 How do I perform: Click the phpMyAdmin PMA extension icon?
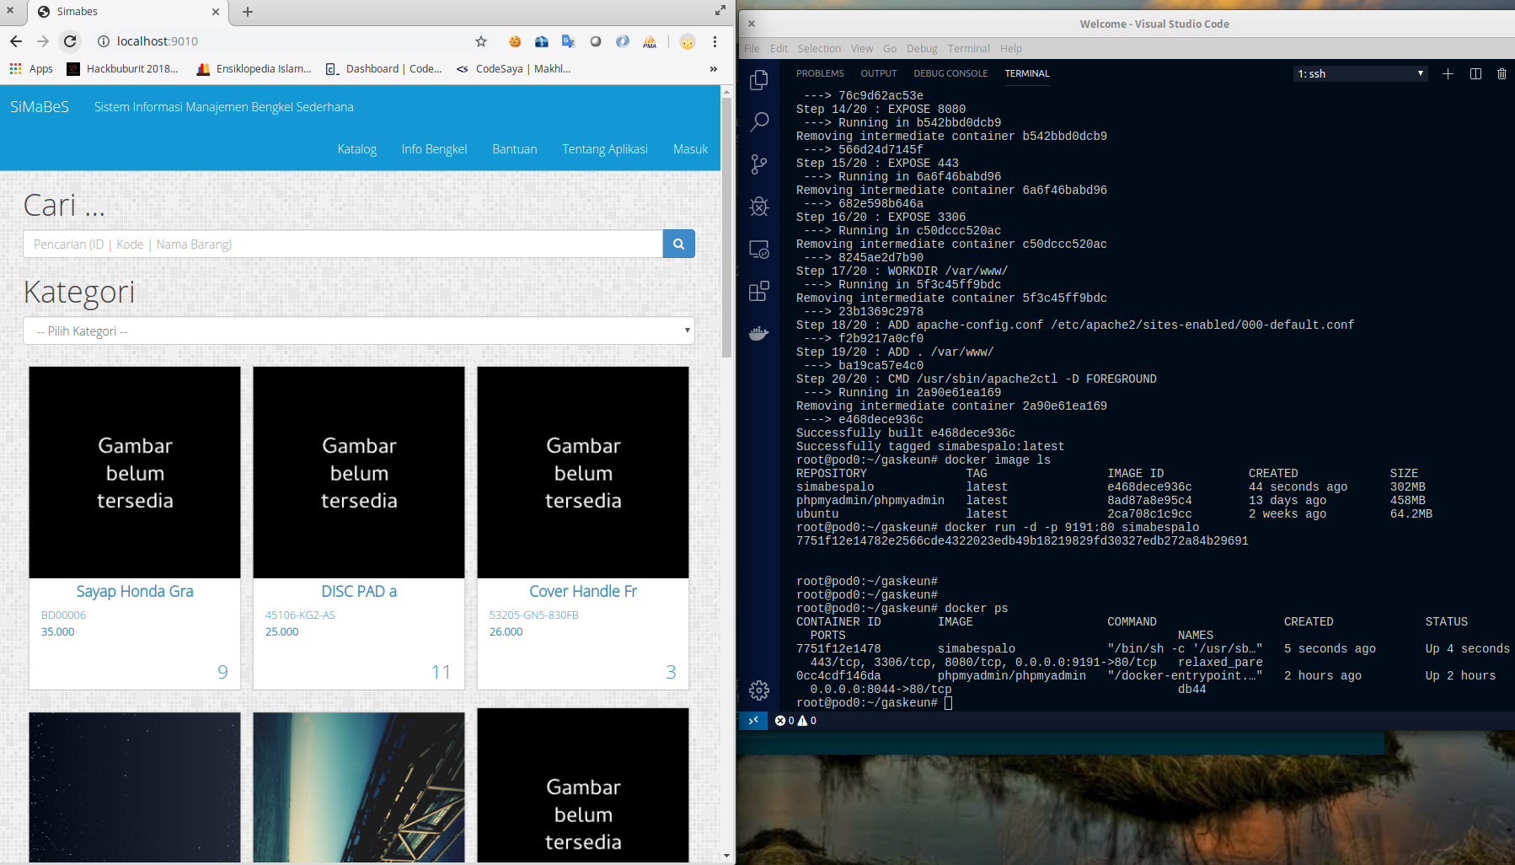pyautogui.click(x=650, y=41)
